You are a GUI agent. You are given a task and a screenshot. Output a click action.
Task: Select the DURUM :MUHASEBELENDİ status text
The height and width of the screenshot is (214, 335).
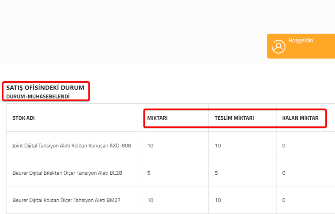coord(38,96)
